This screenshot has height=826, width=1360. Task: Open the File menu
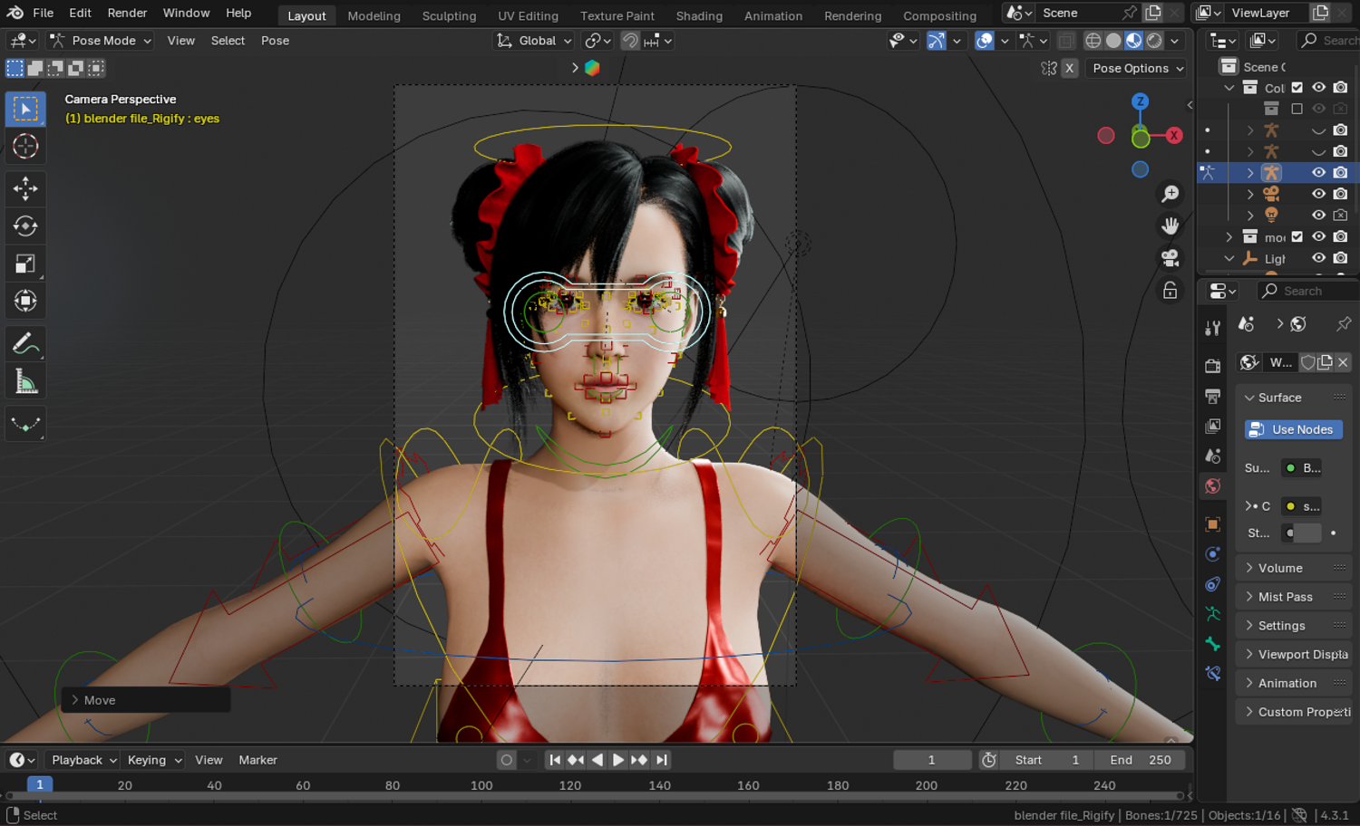point(43,13)
